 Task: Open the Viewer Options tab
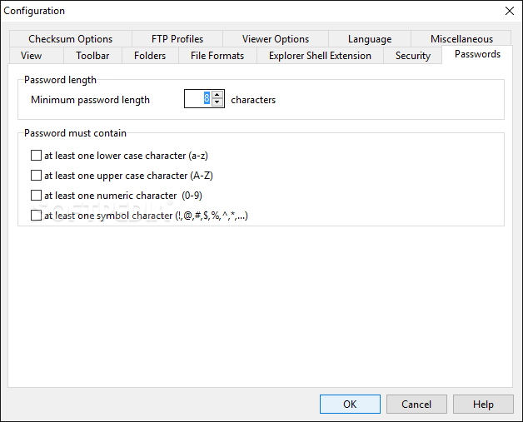tap(276, 39)
